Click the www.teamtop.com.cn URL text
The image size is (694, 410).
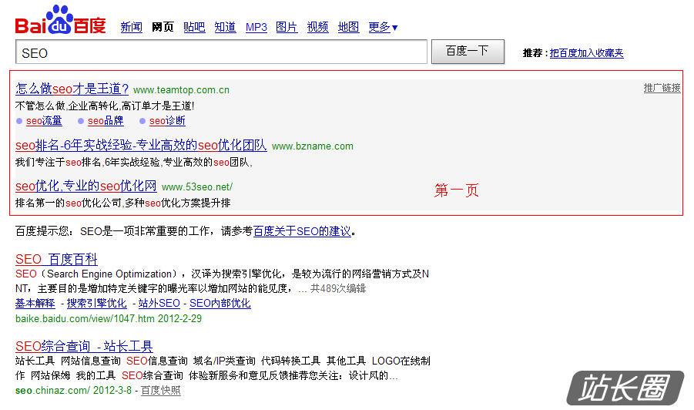pyautogui.click(x=182, y=90)
